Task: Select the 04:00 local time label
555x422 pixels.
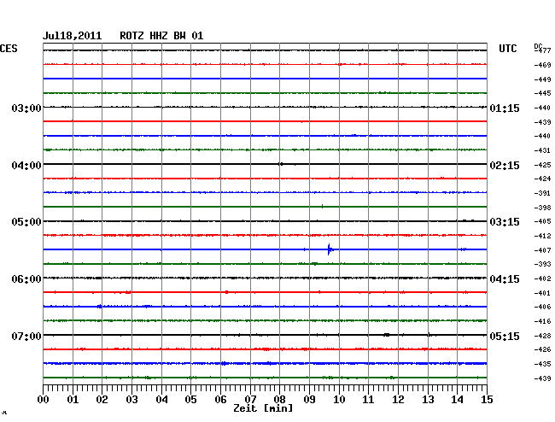Action: [x=26, y=166]
